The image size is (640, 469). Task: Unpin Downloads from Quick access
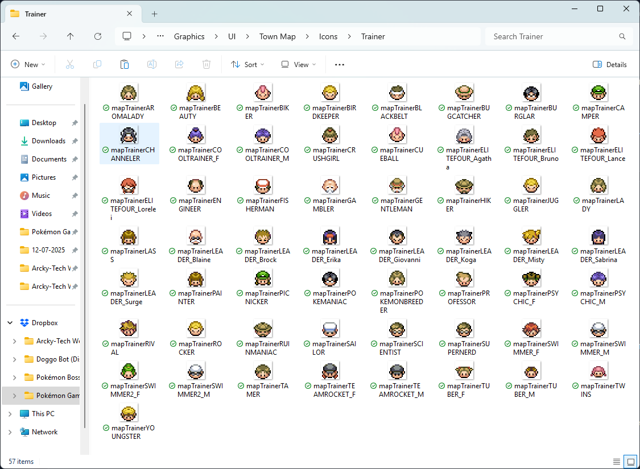click(75, 141)
